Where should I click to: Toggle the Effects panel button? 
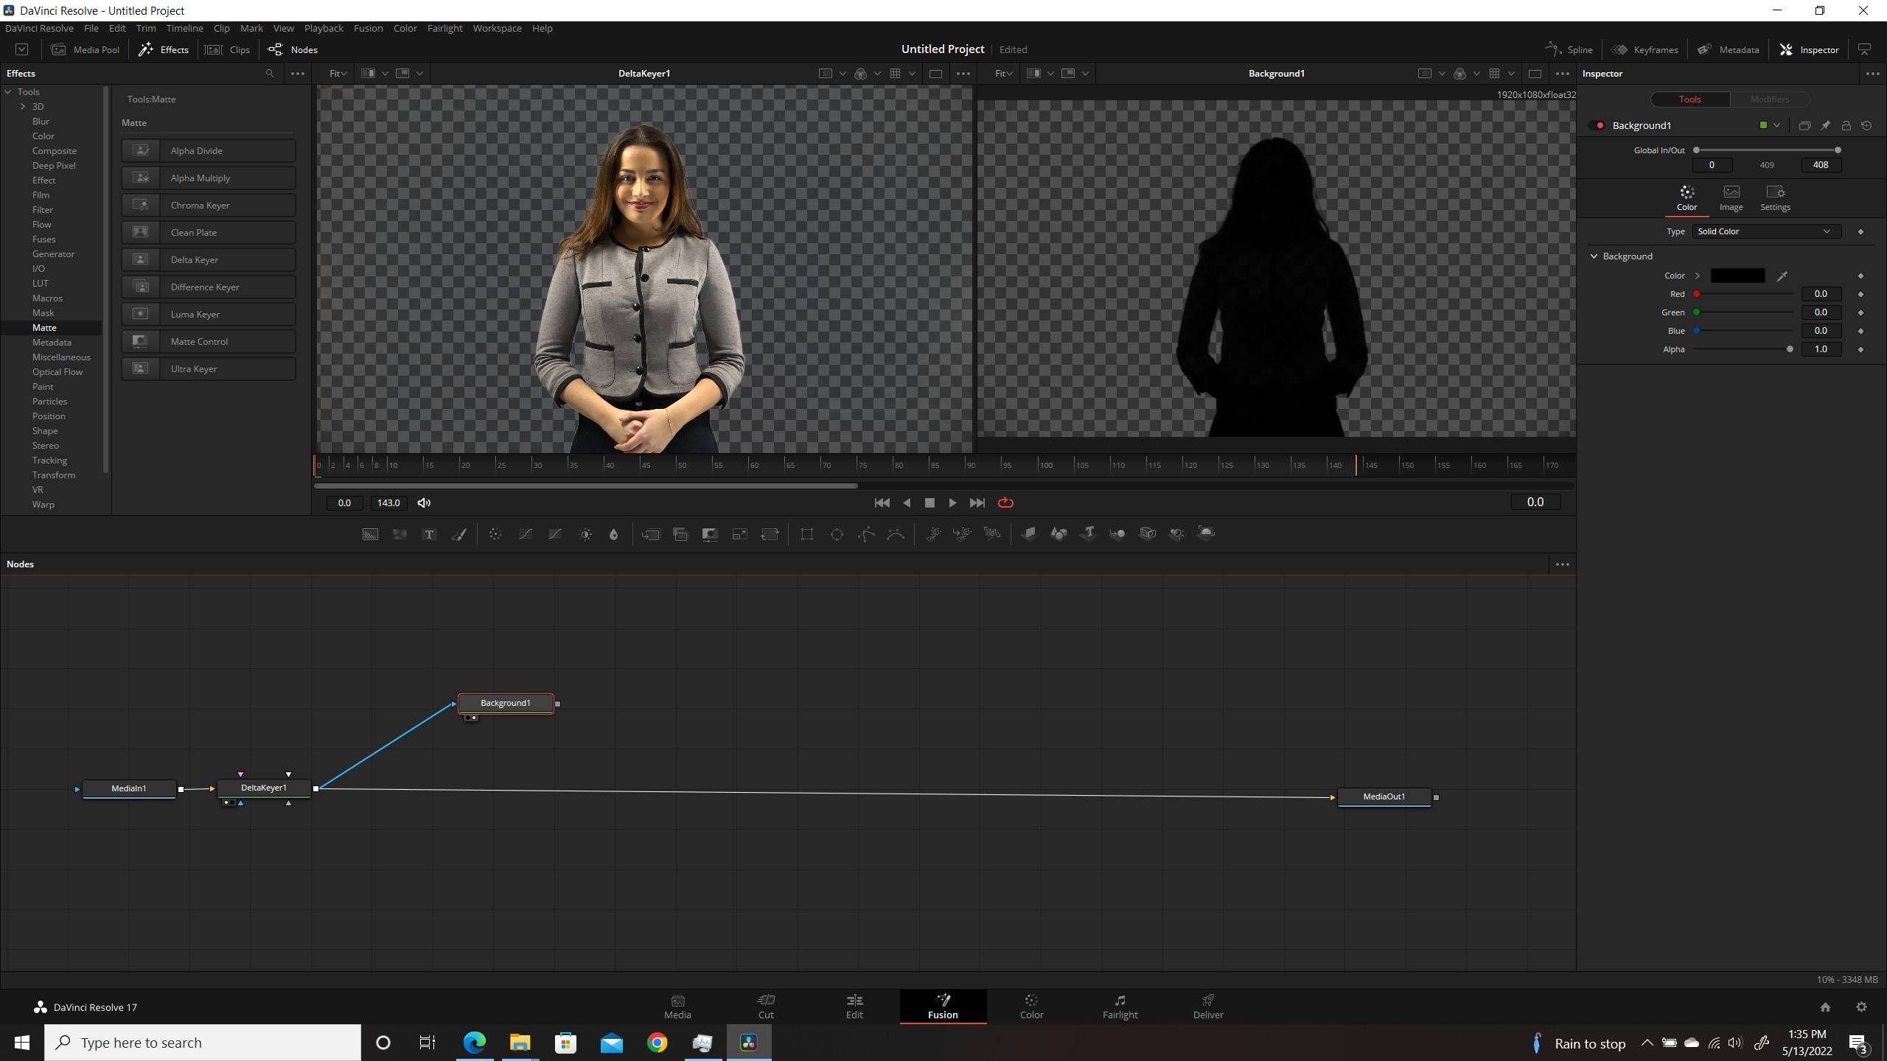(x=164, y=49)
